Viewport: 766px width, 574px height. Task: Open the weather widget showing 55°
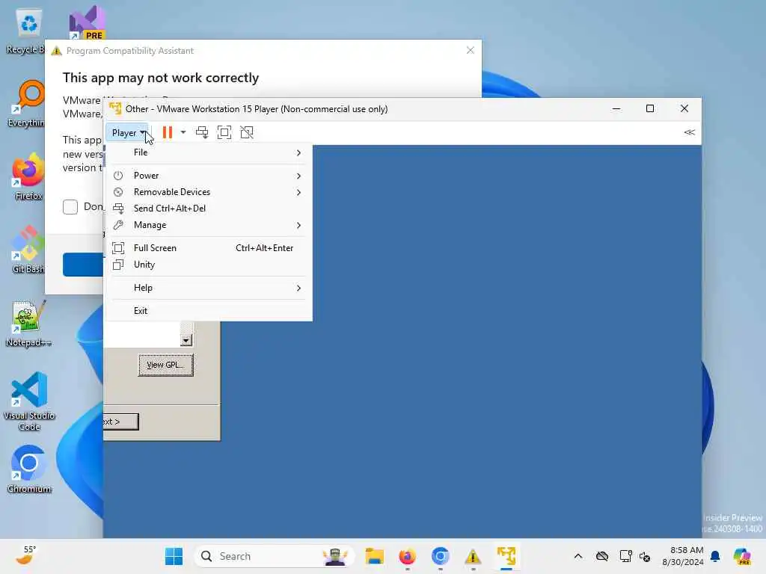click(25, 555)
